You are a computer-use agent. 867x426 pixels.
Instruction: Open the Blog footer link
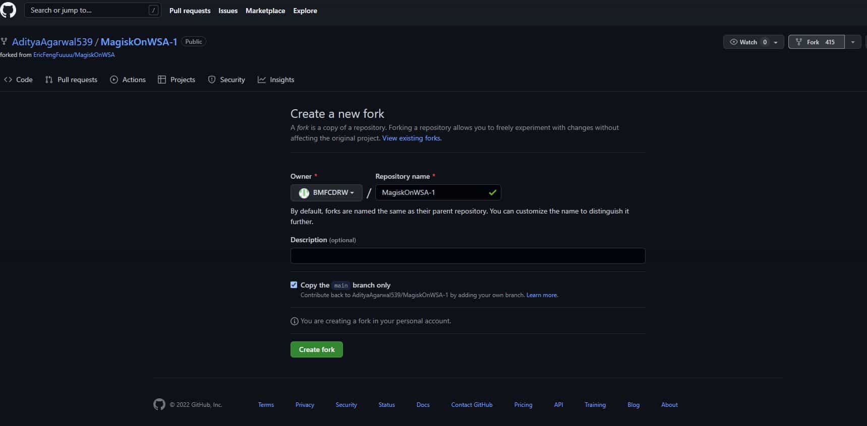[x=633, y=405]
